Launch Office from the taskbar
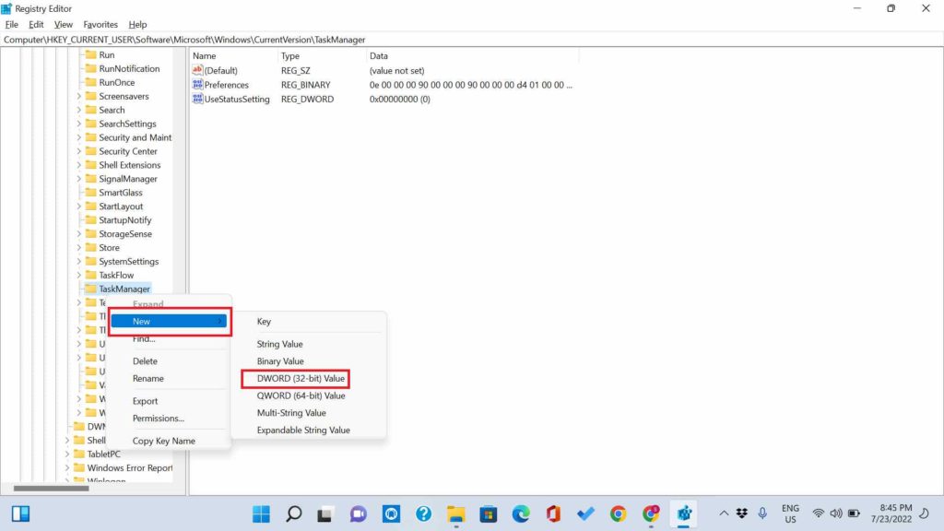 point(553,513)
